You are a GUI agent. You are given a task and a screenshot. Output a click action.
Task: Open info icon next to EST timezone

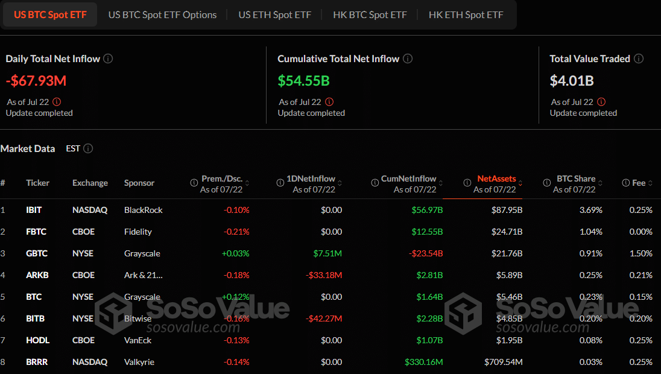click(x=88, y=148)
